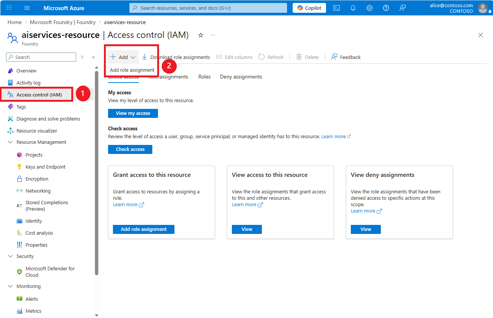Open Learn more link under Check access
The image size is (493, 318).
click(336, 137)
